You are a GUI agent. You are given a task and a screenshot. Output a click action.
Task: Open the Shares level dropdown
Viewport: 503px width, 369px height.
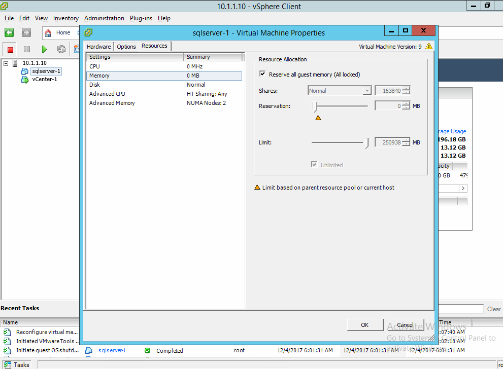367,91
